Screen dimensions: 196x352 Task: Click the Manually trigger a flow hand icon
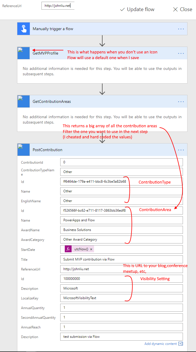point(24,29)
